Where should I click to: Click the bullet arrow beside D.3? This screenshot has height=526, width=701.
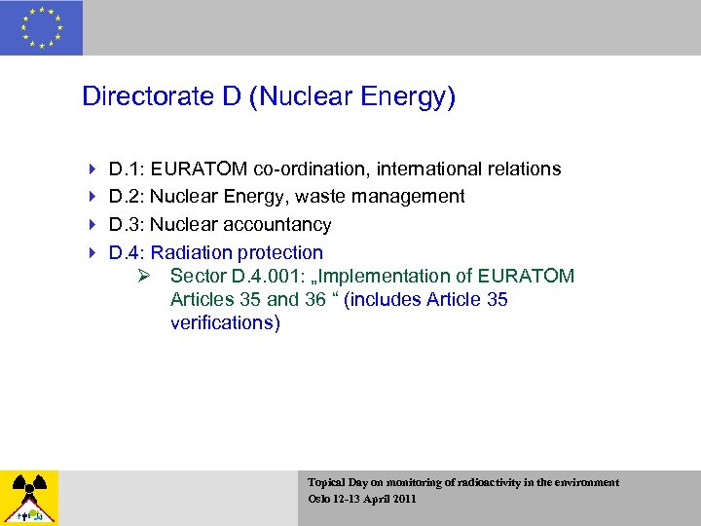92,225
